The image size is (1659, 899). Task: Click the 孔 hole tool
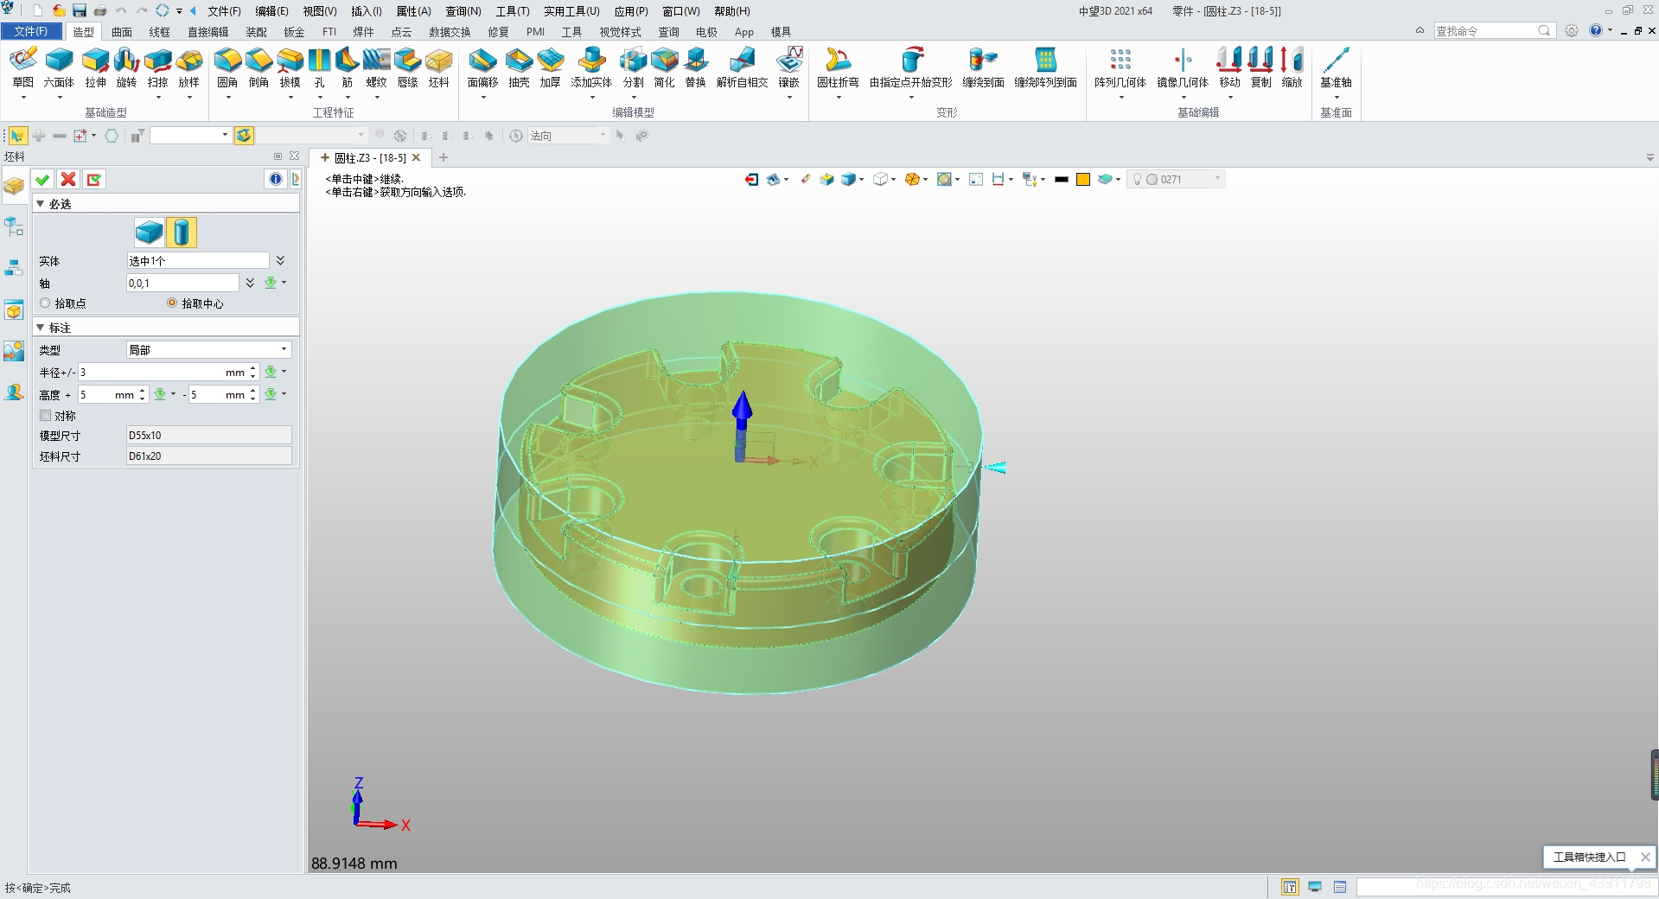coord(319,67)
